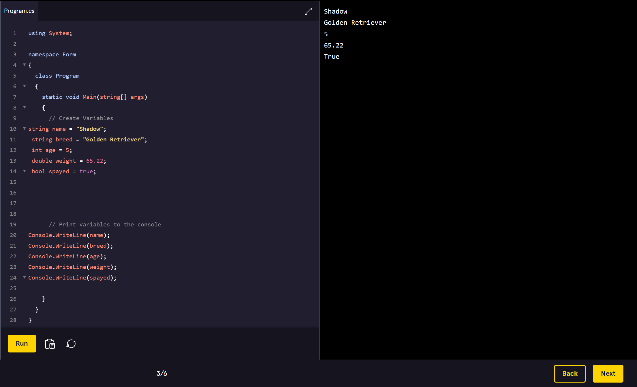
Task: Click the copy to clipboard icon
Action: tap(50, 344)
